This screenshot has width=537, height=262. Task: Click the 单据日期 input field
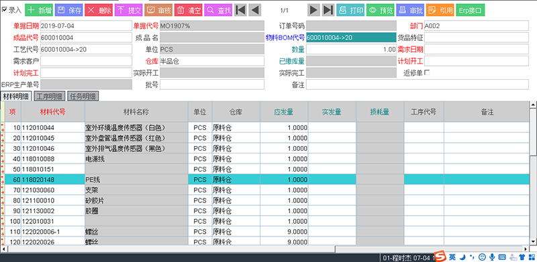coord(86,25)
